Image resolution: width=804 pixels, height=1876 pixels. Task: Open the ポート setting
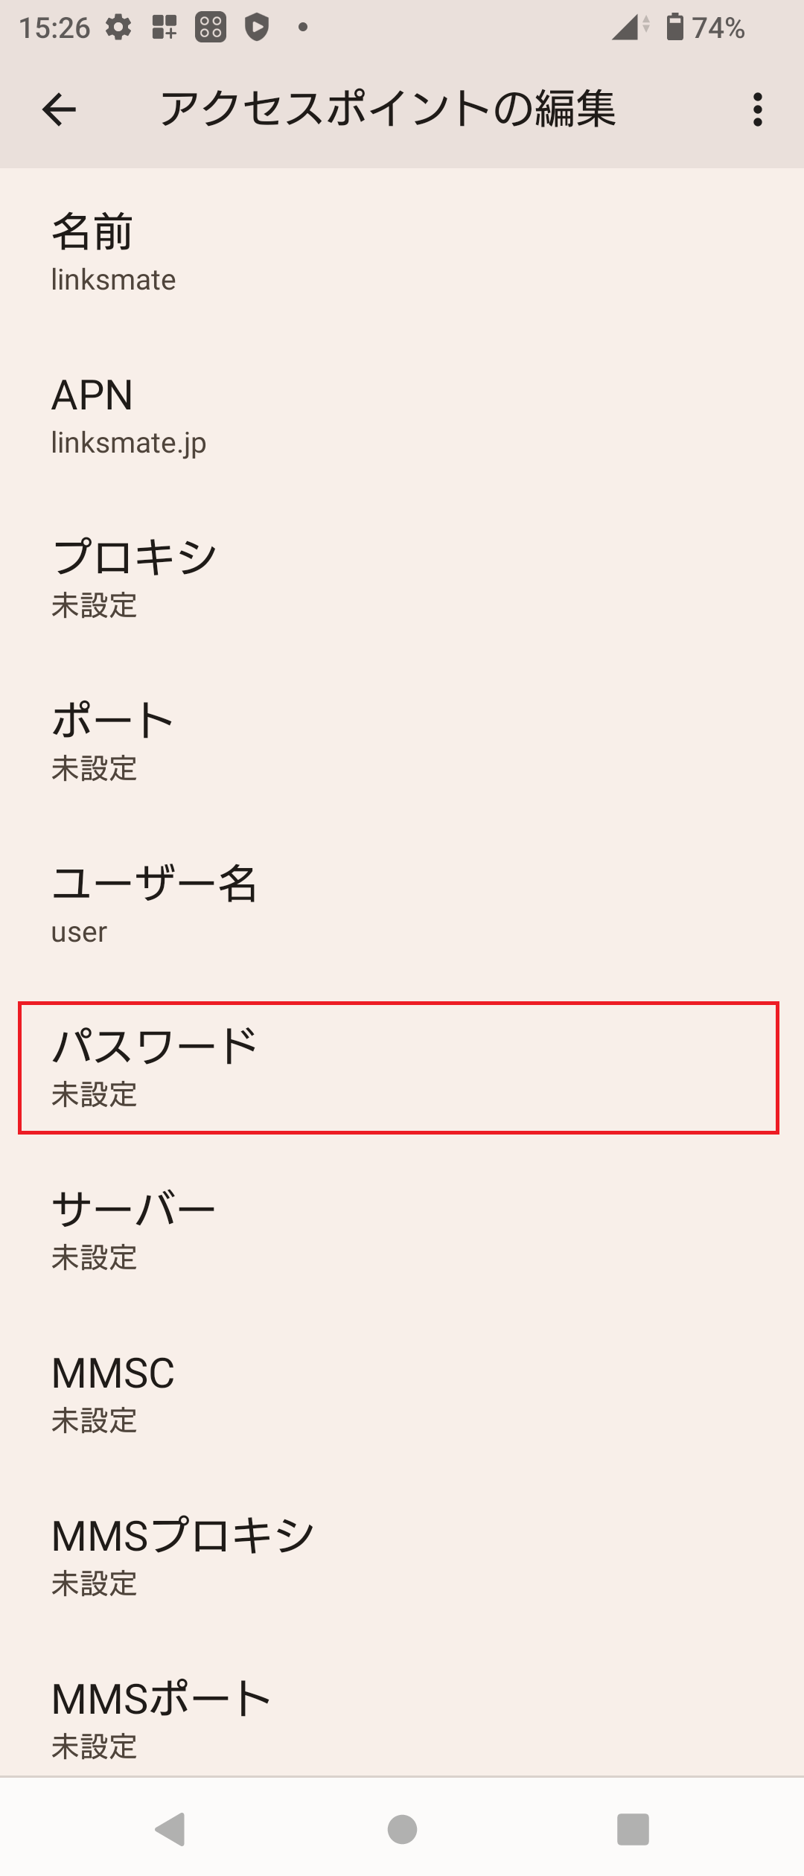[x=402, y=741]
